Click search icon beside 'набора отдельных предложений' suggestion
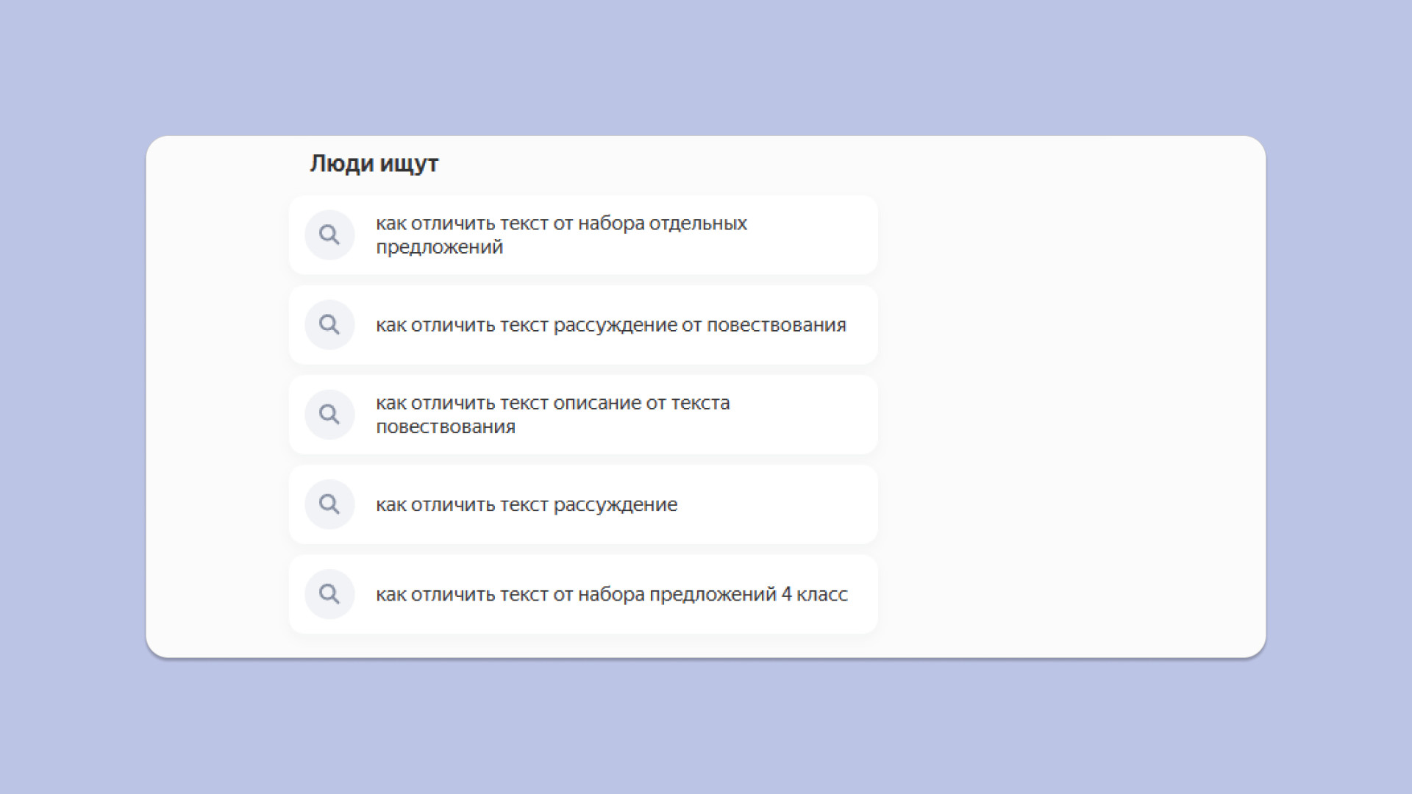The width and height of the screenshot is (1412, 794). click(x=329, y=235)
